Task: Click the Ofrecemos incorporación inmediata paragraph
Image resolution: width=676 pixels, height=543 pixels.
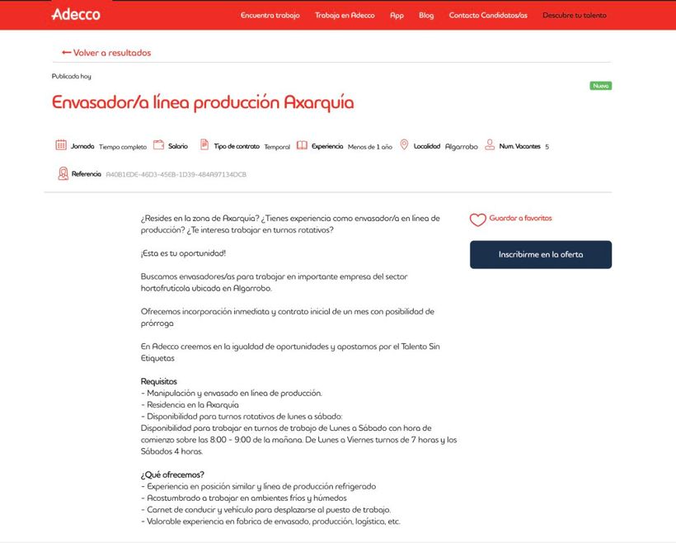Action: pyautogui.click(x=287, y=317)
